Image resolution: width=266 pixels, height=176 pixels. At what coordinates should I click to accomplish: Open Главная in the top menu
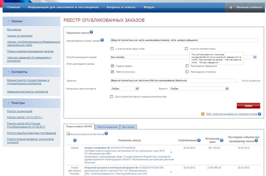pyautogui.click(x=14, y=7)
